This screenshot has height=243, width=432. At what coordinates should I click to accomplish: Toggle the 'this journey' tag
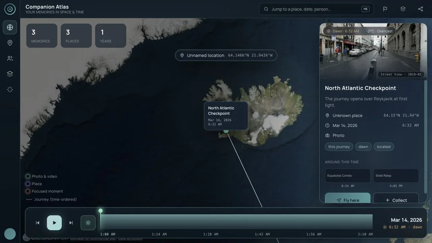coord(339,147)
